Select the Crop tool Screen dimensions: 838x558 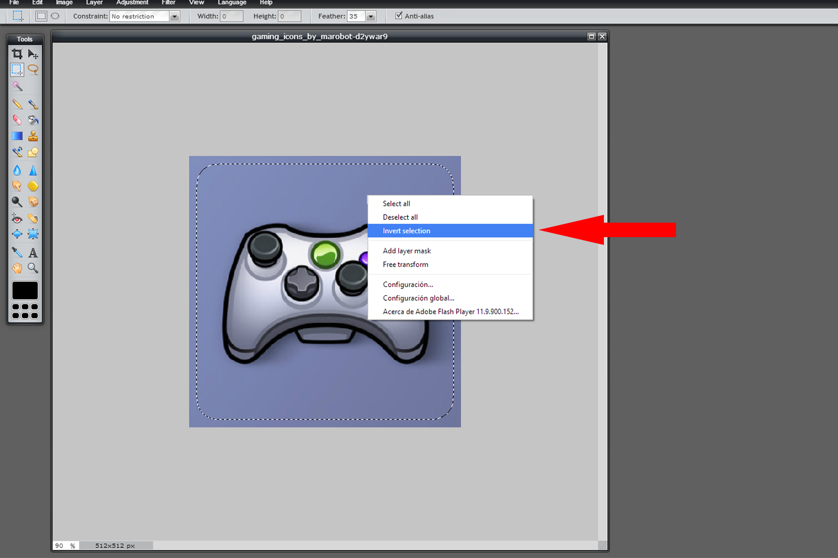click(x=17, y=54)
